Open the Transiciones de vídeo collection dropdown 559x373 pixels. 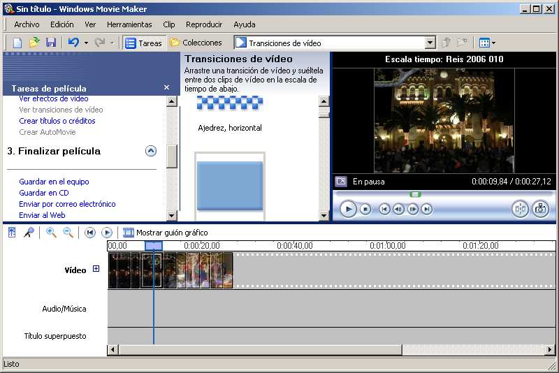click(x=430, y=43)
